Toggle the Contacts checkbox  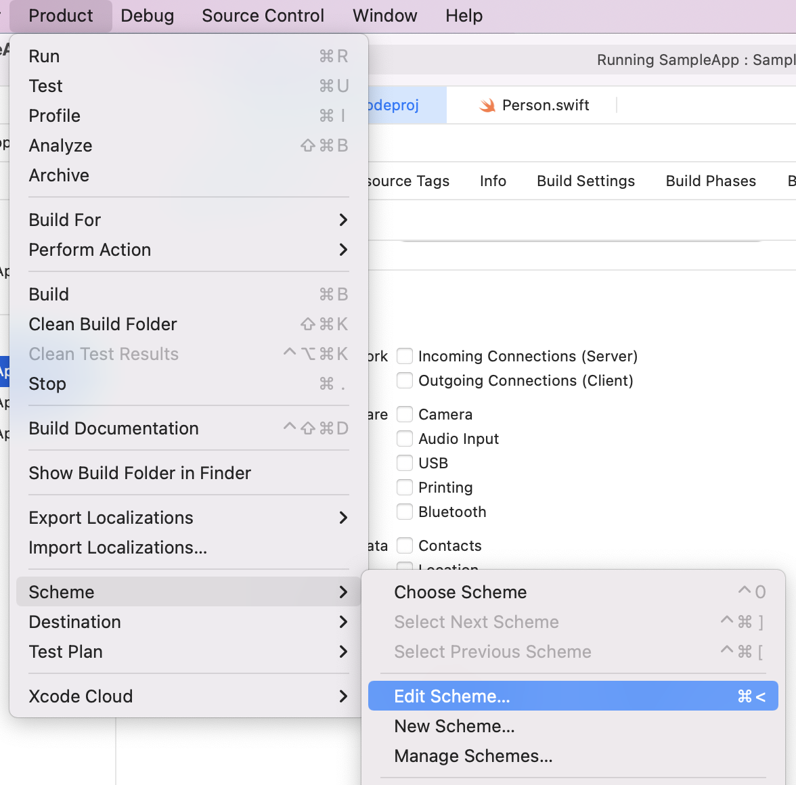[x=405, y=545]
